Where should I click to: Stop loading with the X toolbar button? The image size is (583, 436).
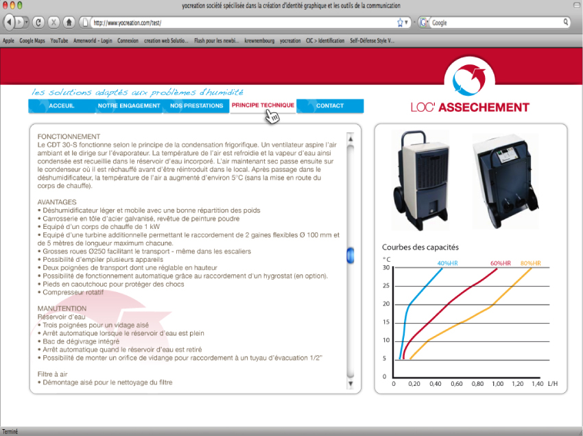click(x=53, y=23)
